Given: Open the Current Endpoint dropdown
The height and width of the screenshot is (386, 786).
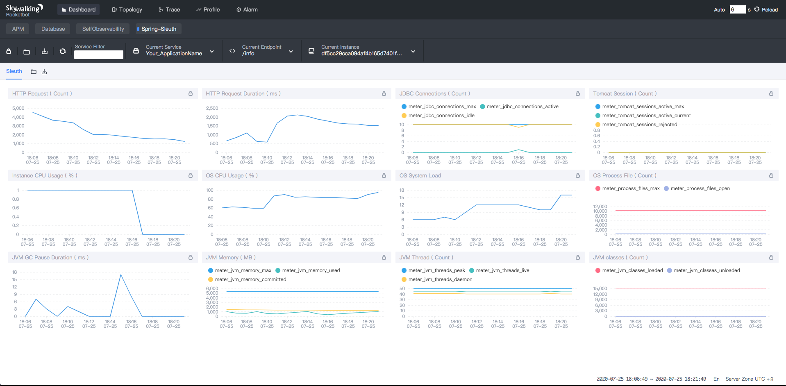Looking at the screenshot, I should point(291,51).
